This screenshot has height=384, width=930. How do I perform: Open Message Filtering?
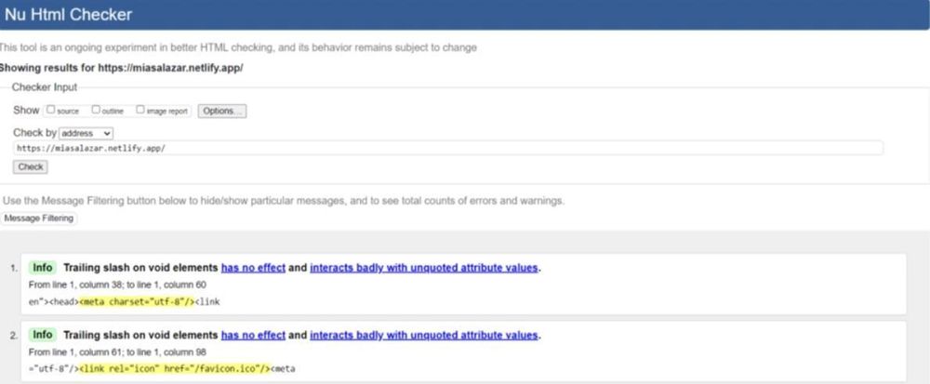coord(38,218)
